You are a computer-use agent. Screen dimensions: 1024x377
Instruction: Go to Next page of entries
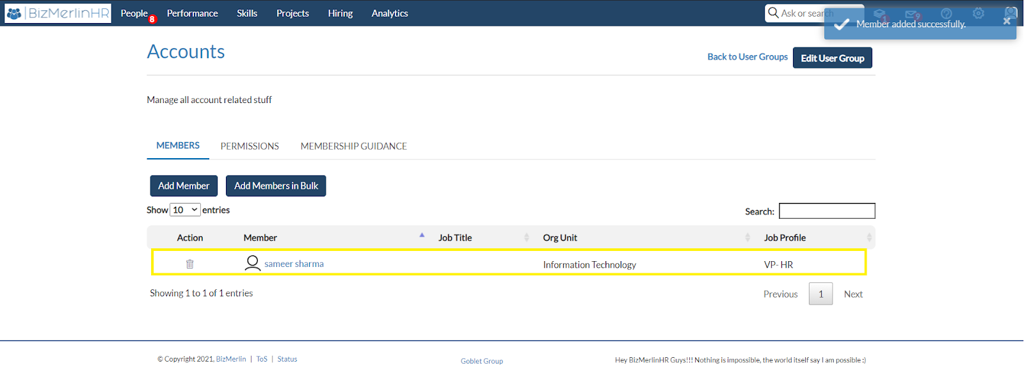853,294
